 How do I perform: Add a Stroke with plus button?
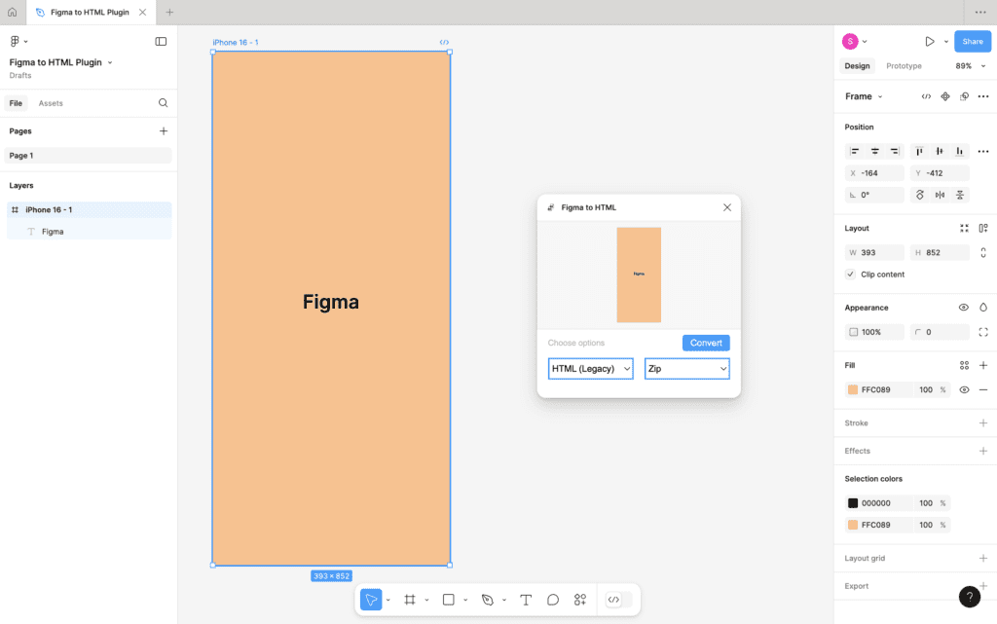[983, 423]
